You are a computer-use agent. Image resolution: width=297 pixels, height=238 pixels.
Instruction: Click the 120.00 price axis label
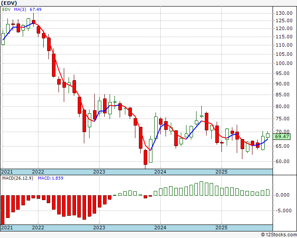click(284, 28)
